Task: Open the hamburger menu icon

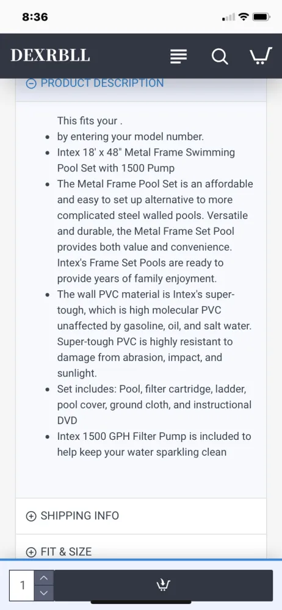Action: click(179, 56)
